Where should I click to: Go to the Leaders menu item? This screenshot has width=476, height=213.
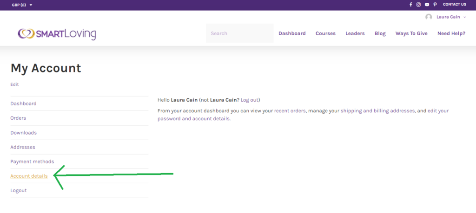click(355, 33)
